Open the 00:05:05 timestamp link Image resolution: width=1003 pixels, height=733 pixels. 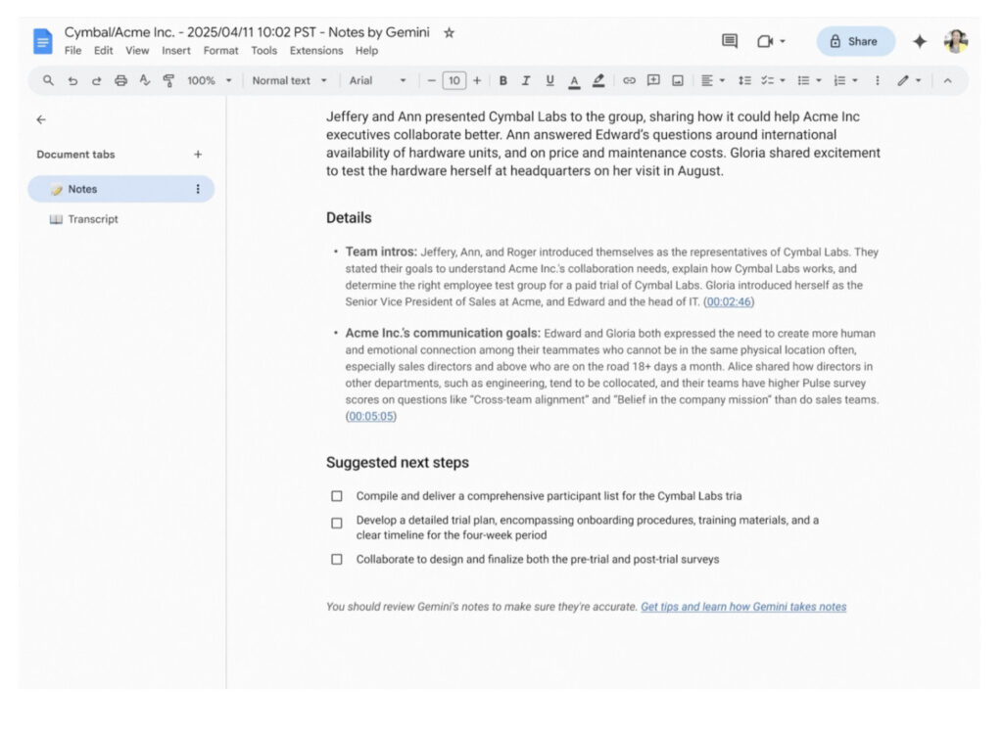click(x=371, y=416)
